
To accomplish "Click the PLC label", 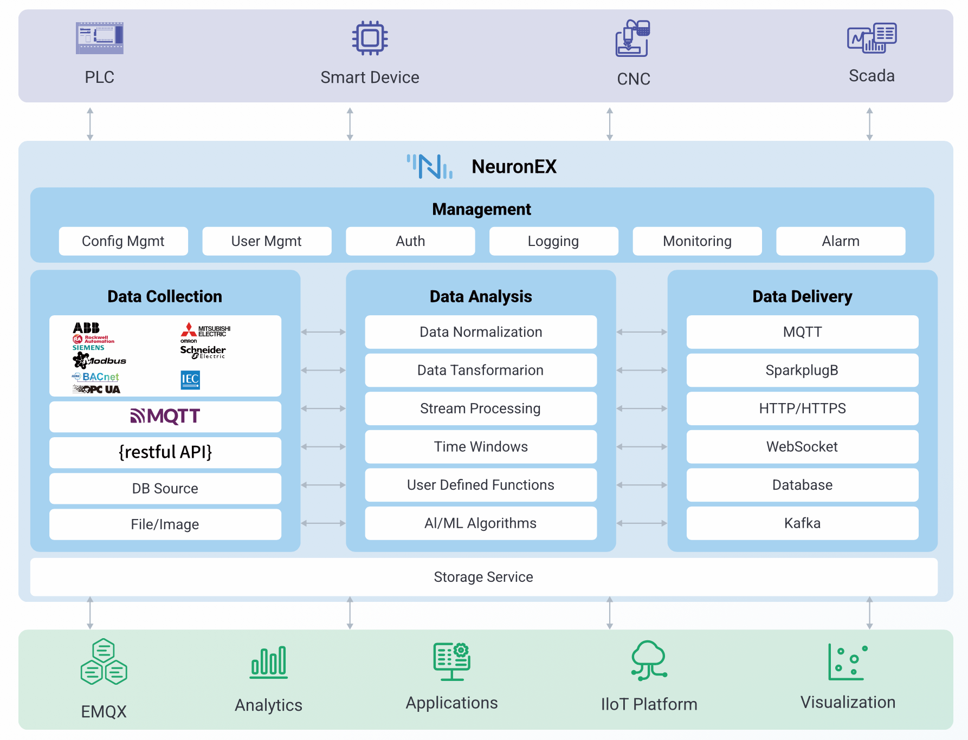I will click(x=100, y=77).
